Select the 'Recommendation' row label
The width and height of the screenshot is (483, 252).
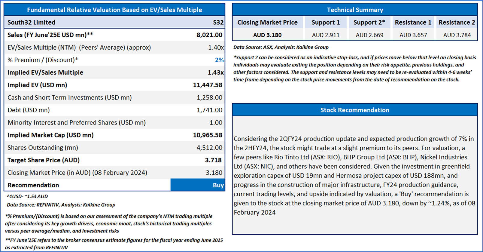click(33, 185)
